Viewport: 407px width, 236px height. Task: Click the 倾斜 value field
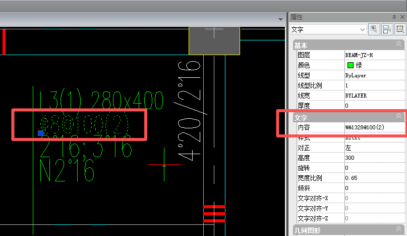tap(375, 188)
